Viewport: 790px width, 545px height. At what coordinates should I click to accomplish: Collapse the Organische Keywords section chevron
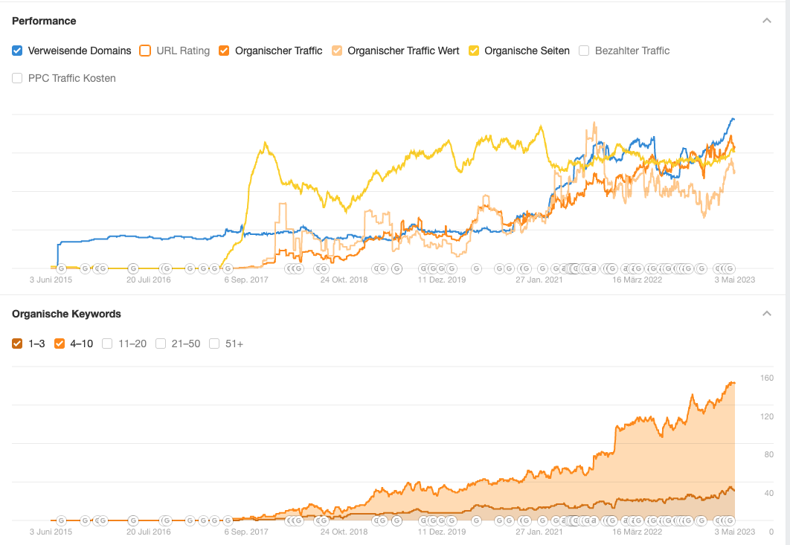767,314
